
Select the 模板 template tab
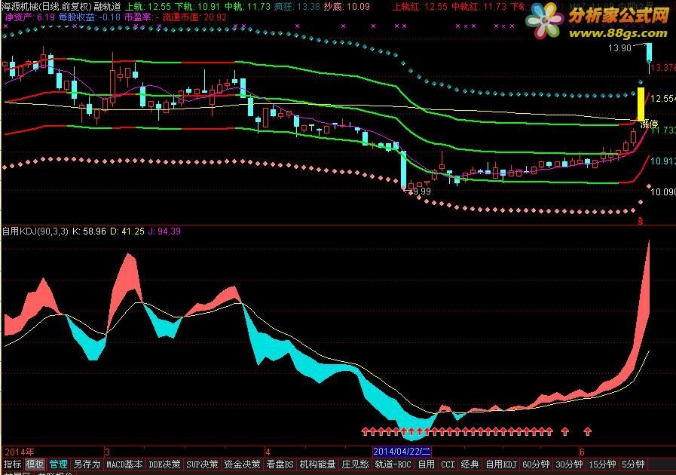pos(35,464)
